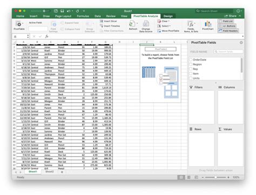This screenshot has height=195, width=256.
Task: Open the Home ribbon tab
Action: [21, 16]
